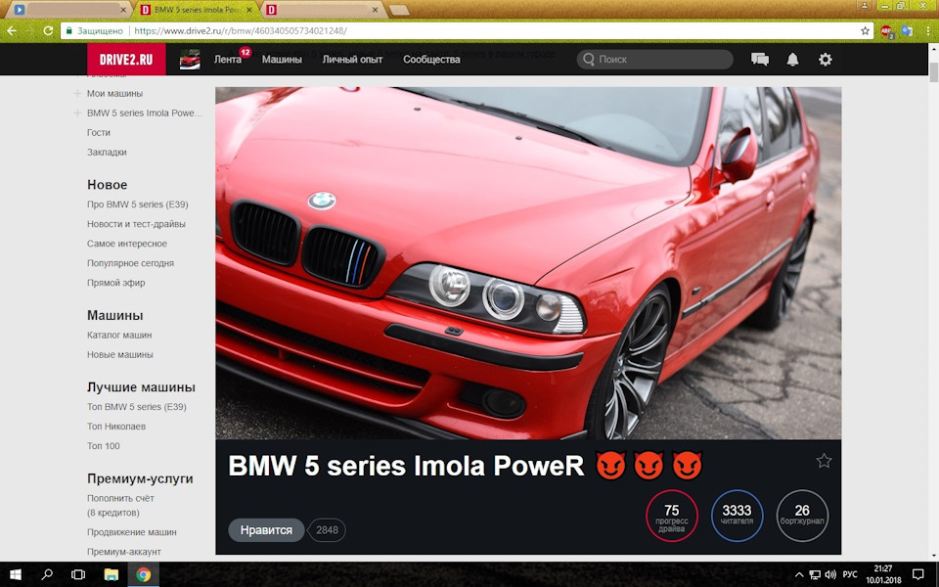The height and width of the screenshot is (587, 939).
Task: Click the Поиск search field
Action: click(655, 60)
